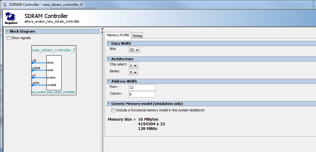Collapse the Block Diagram section
Viewport: 316px width, 152px height.
pos(7,31)
